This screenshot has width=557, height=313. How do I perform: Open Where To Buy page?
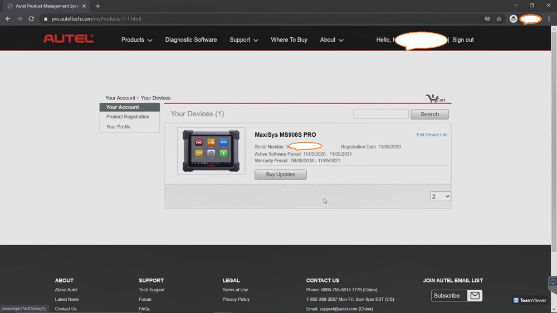289,39
